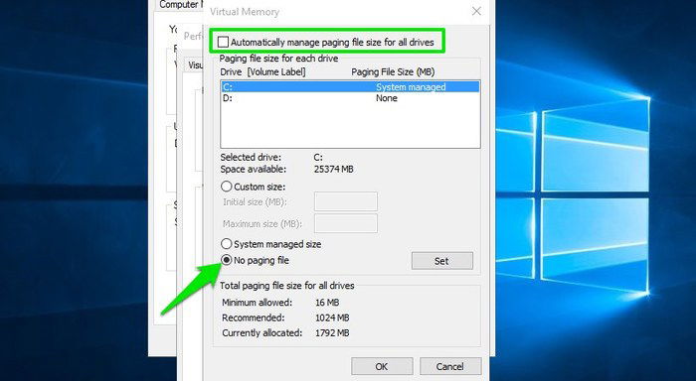Click the Set button
Image resolution: width=696 pixels, height=381 pixels.
tap(442, 261)
